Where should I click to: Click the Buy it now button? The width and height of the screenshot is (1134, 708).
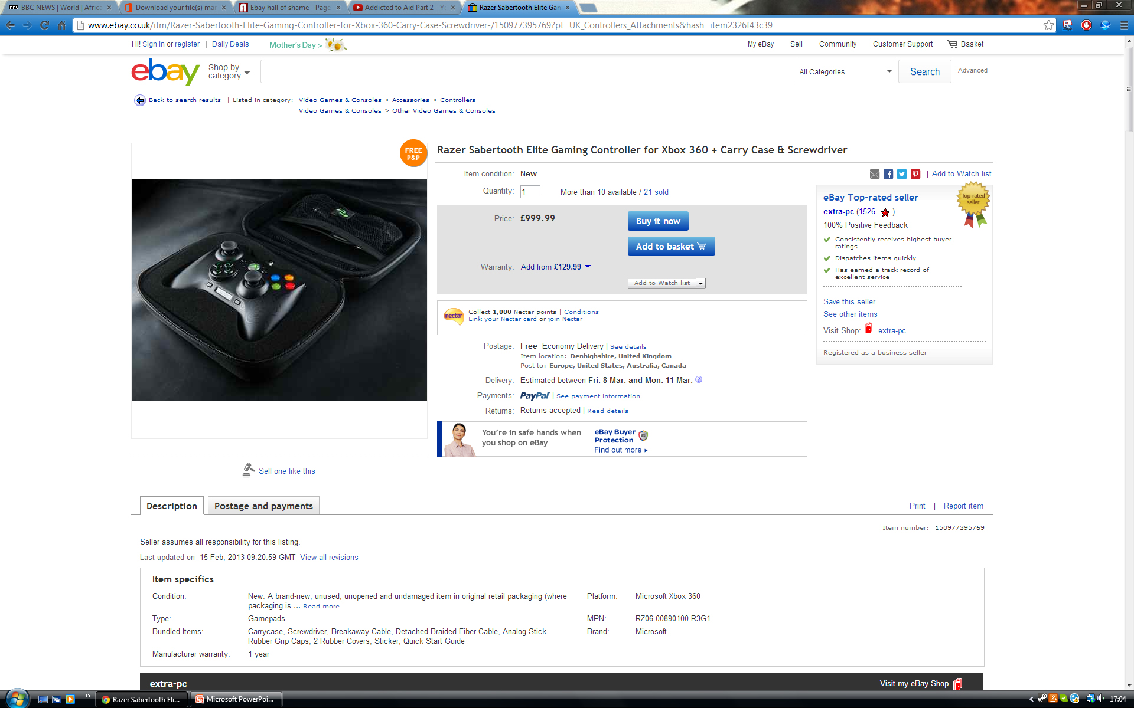click(658, 221)
